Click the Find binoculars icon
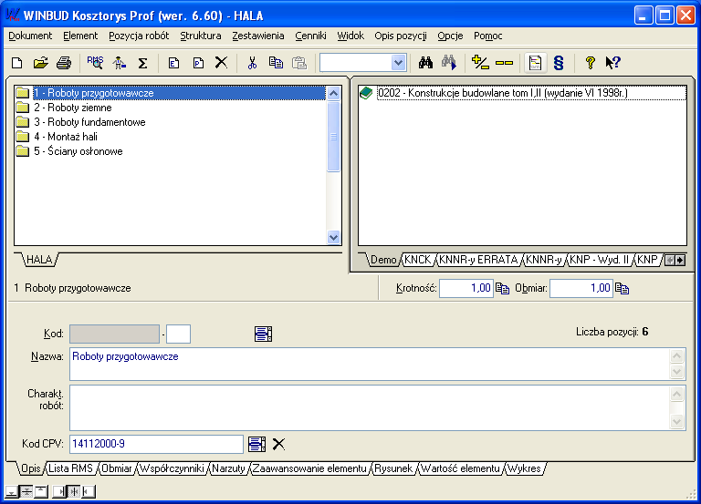 tap(425, 63)
